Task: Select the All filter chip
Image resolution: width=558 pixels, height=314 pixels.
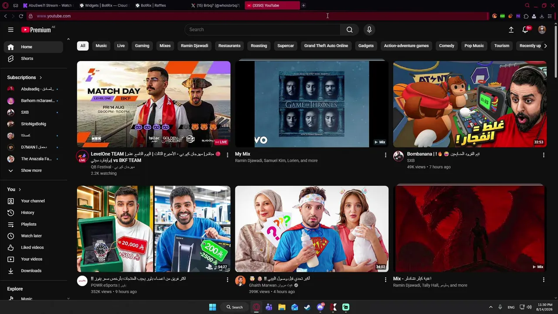Action: click(x=83, y=46)
